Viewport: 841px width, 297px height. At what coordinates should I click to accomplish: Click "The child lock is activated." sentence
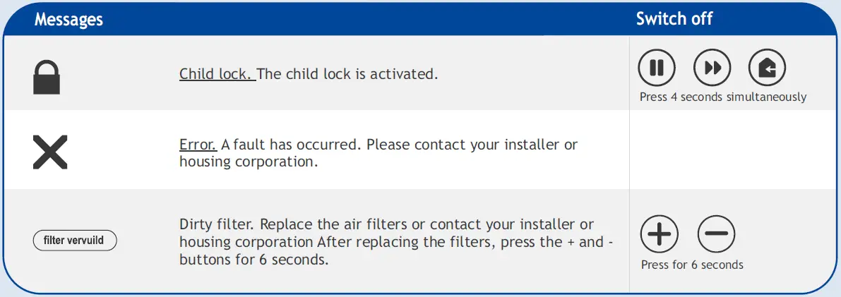[348, 74]
